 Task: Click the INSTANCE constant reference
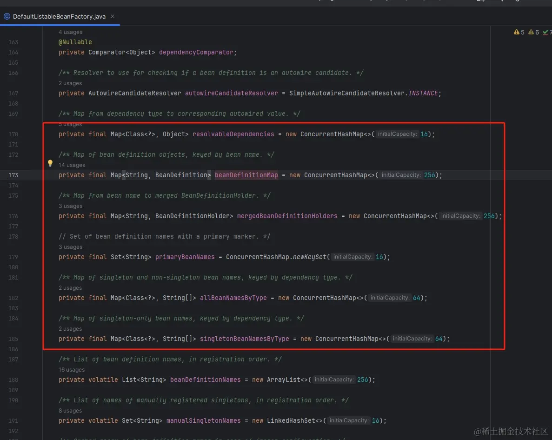coord(423,93)
